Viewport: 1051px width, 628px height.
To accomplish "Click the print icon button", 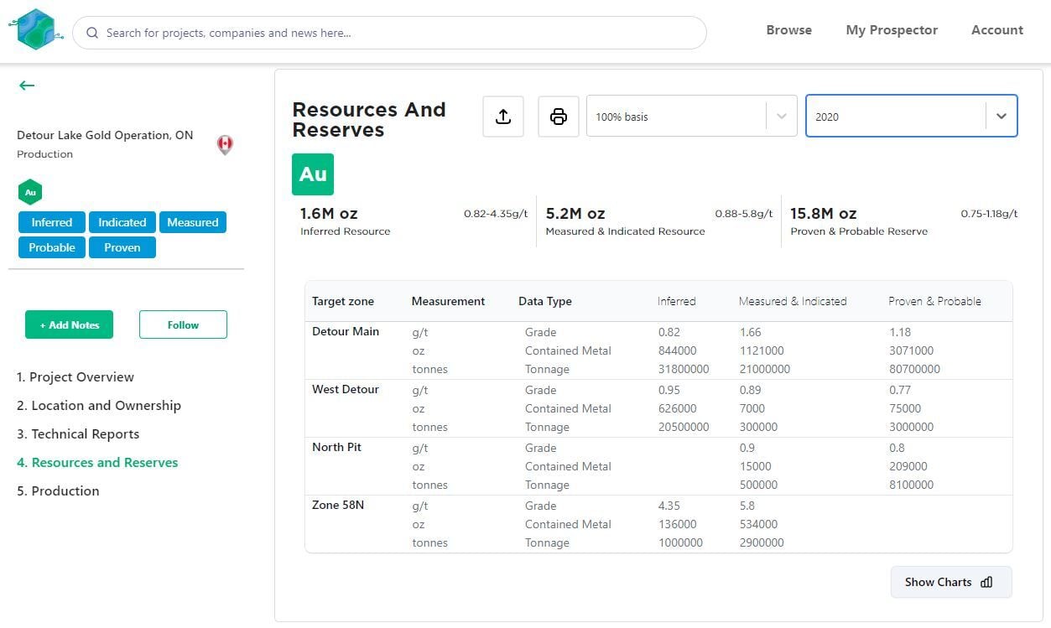I will pos(558,117).
